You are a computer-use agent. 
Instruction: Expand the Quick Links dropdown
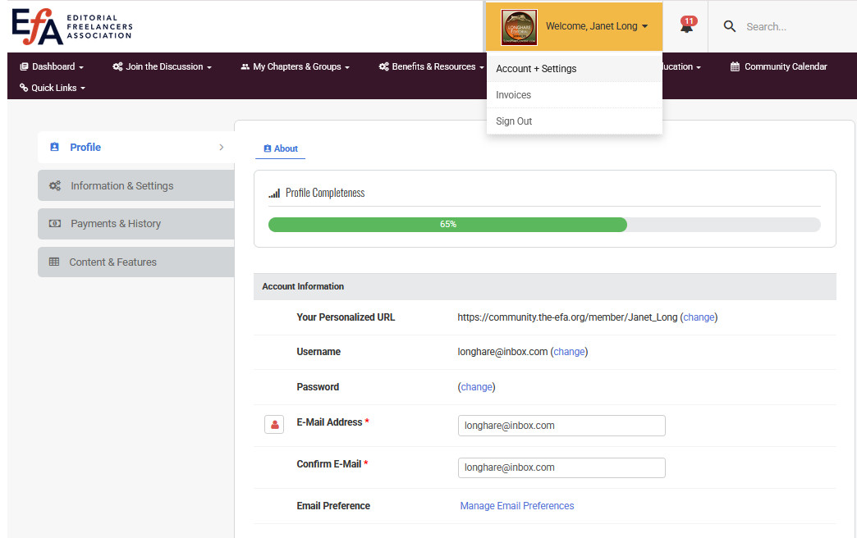click(53, 88)
